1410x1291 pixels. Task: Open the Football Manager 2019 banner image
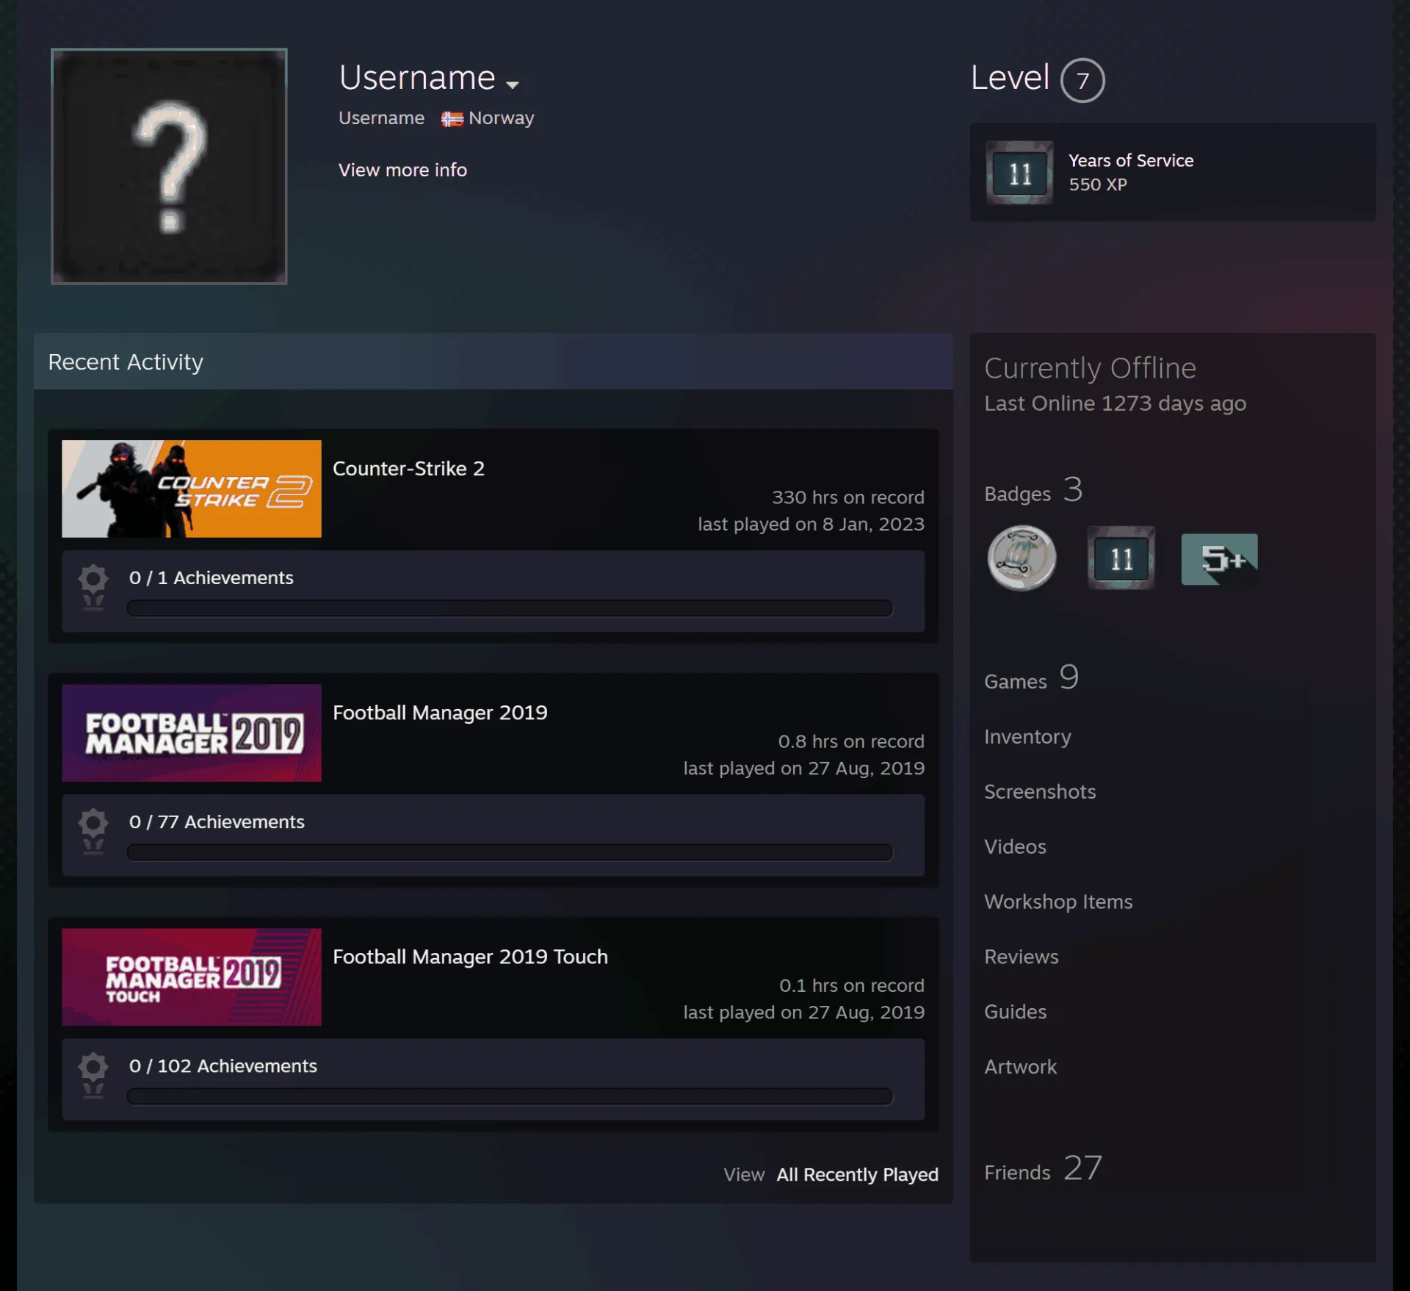192,733
